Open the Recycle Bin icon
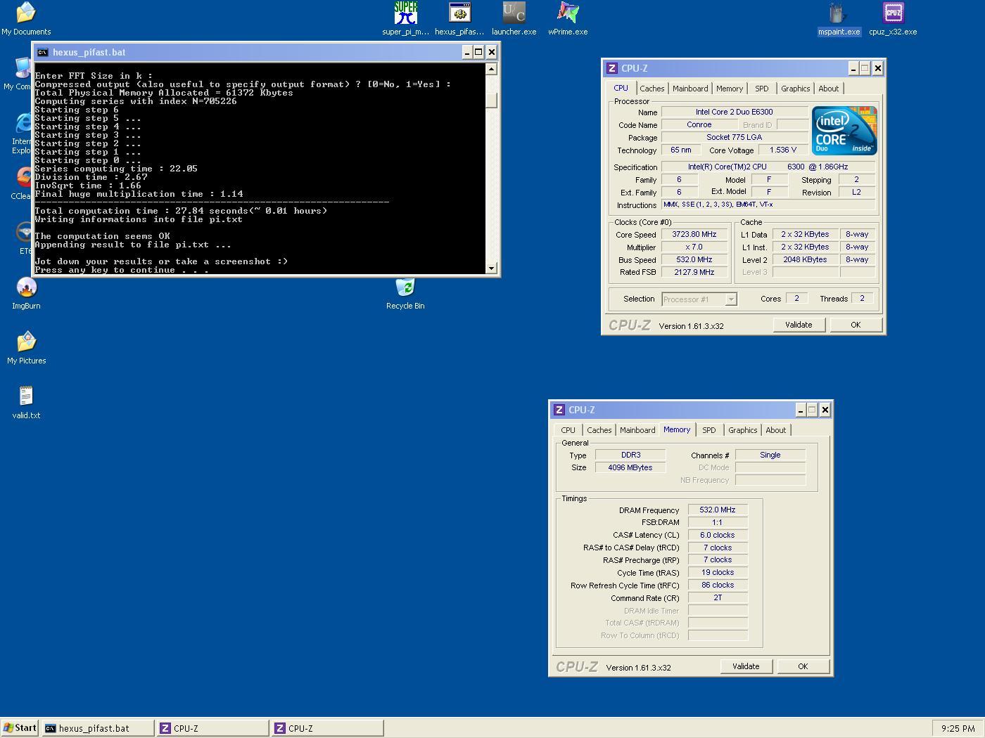This screenshot has height=738, width=985. coord(405,293)
